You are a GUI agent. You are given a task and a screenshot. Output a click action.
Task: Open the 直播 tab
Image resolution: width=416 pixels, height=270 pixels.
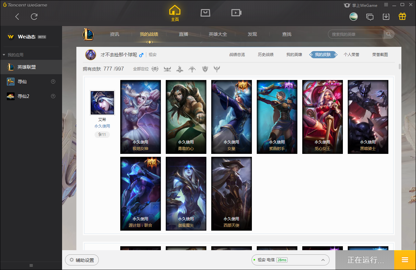184,34
